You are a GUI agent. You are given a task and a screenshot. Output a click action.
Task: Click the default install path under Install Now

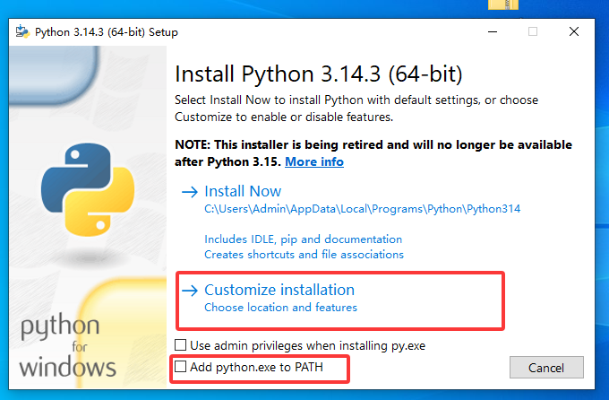point(363,209)
